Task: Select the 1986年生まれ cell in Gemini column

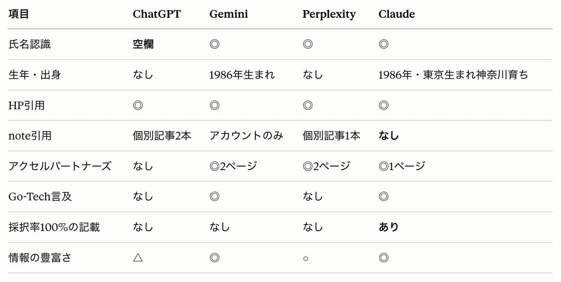Action: [x=242, y=75]
